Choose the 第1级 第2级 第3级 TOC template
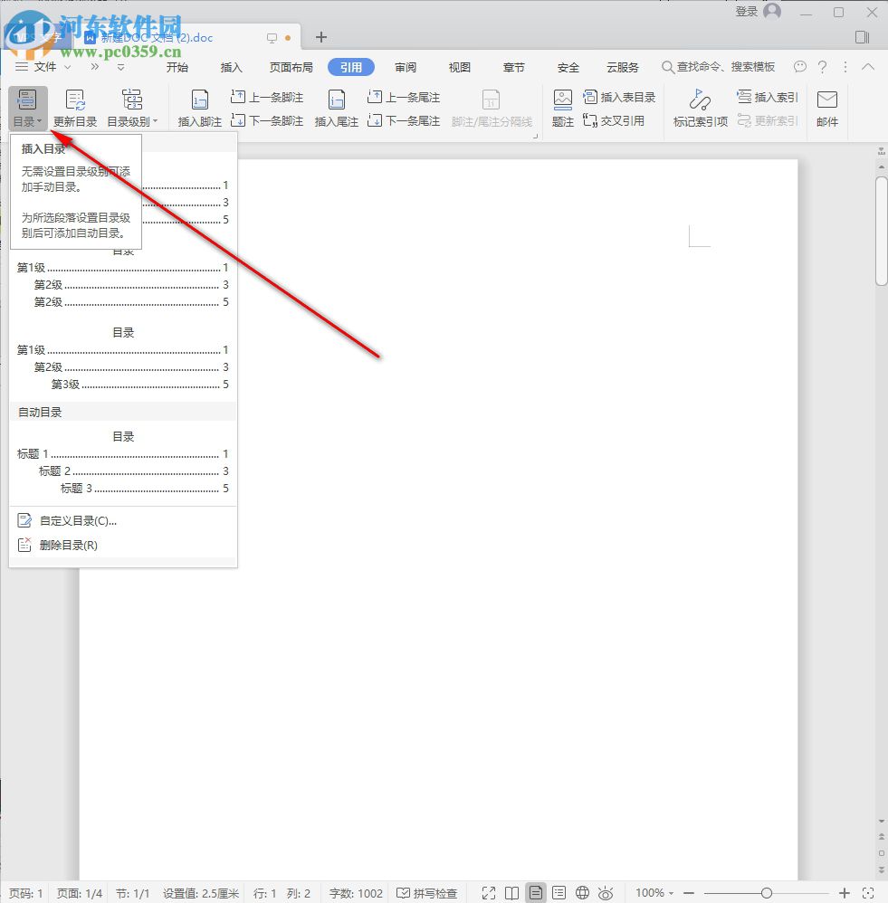 123,357
